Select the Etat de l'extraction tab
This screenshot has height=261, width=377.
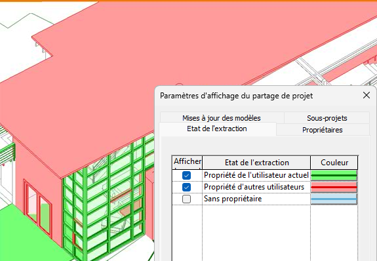(x=217, y=129)
